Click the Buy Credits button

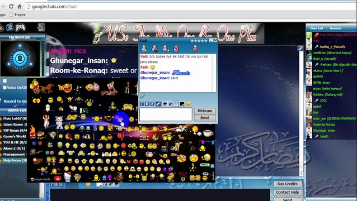(287, 184)
